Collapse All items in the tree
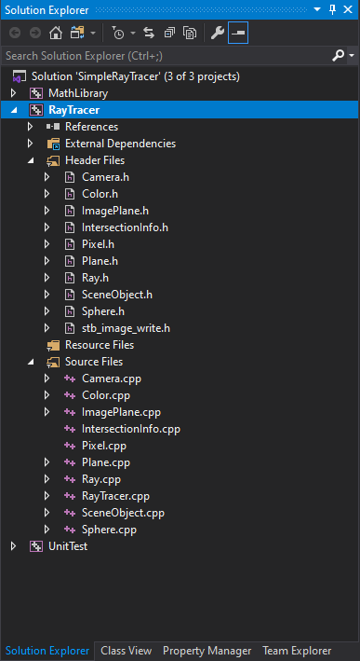 169,33
